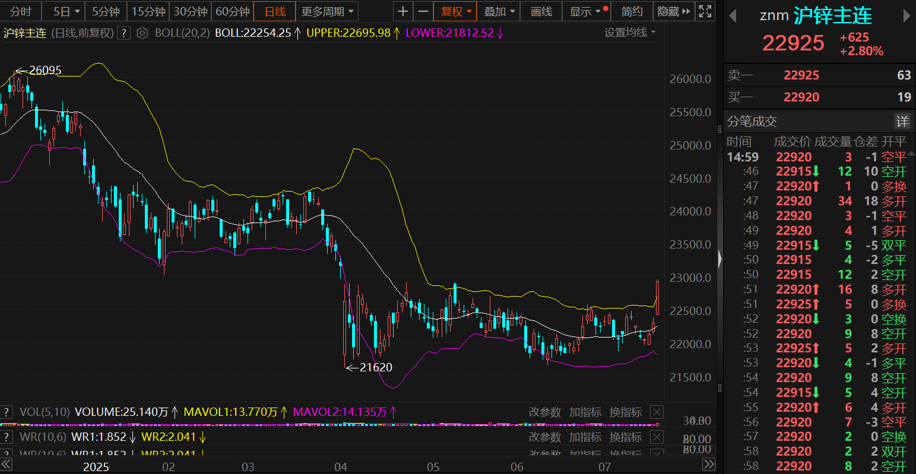This screenshot has height=474, width=916.
Task: Expand the 更多周期 period dropdown
Action: click(x=327, y=11)
